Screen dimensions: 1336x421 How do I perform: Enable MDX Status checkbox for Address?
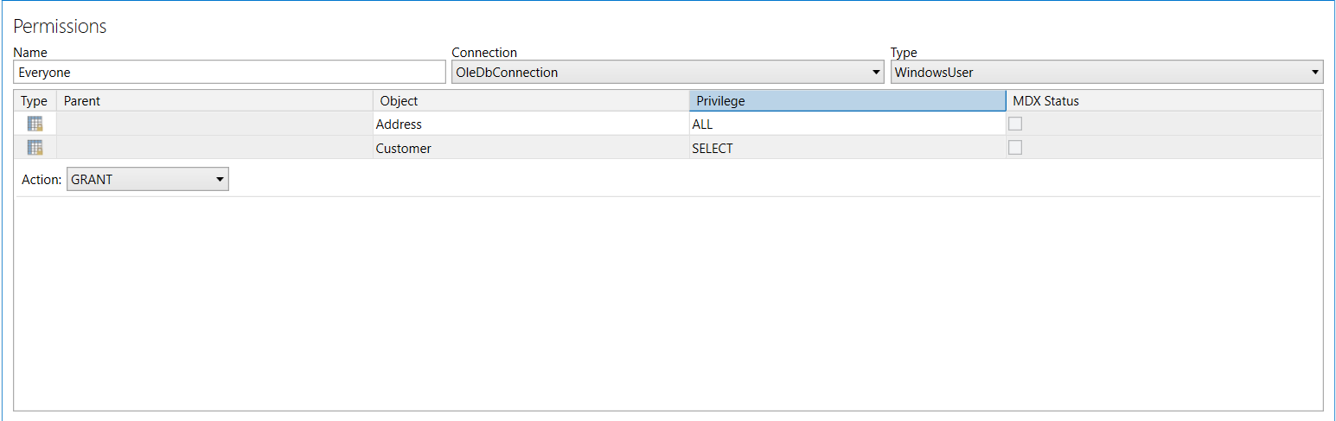point(1015,124)
